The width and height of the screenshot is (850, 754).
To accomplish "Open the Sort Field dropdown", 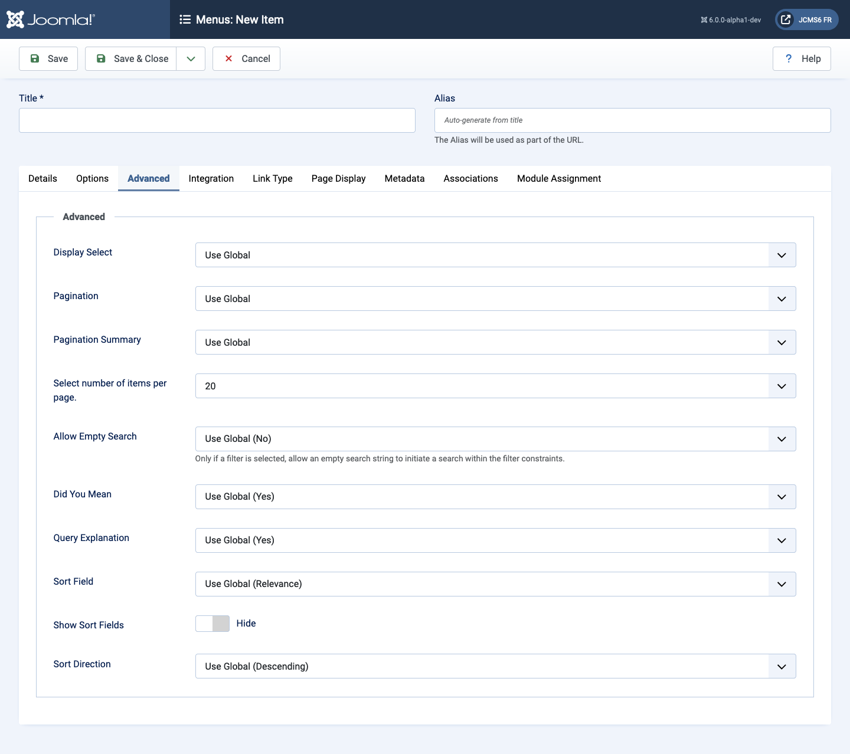I will click(496, 584).
